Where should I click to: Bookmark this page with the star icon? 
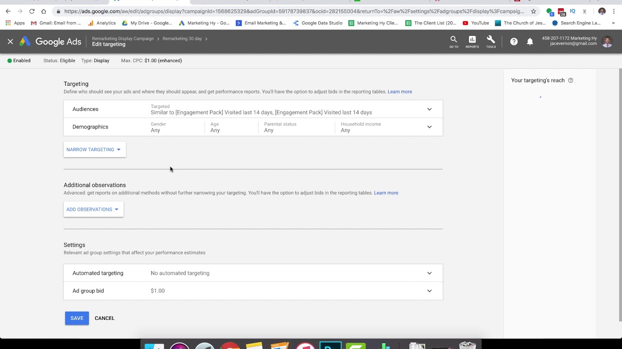(534, 11)
